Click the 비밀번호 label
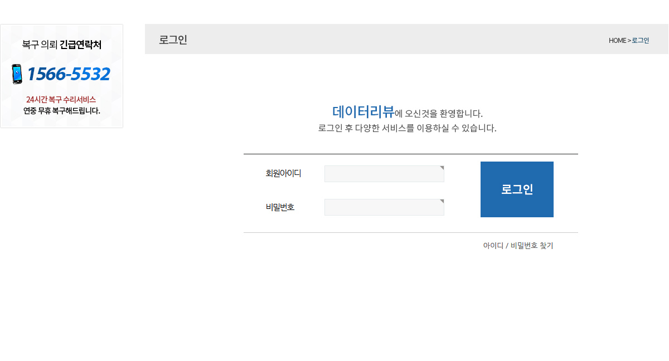The width and height of the screenshot is (669, 361). point(280,207)
